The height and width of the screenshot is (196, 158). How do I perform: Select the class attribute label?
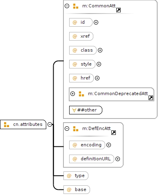tap(87, 50)
